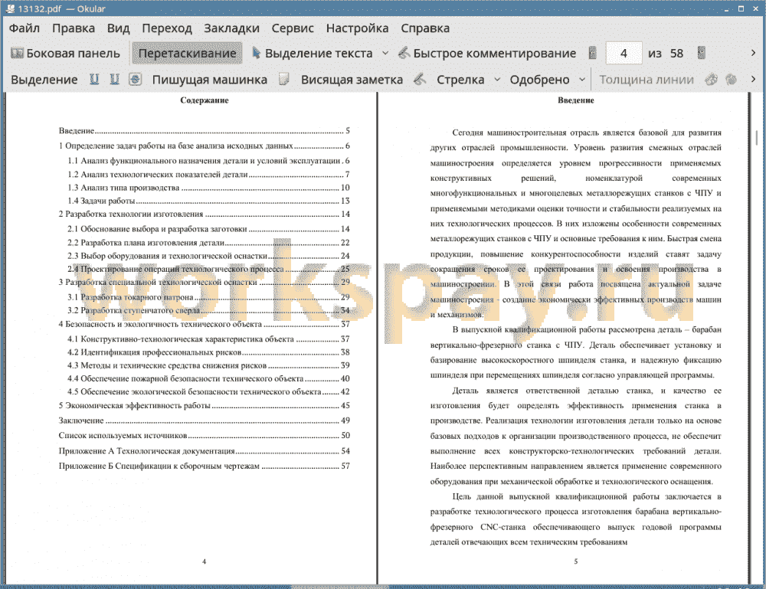766x589 pixels.
Task: Open the Сервис menu
Action: click(293, 28)
